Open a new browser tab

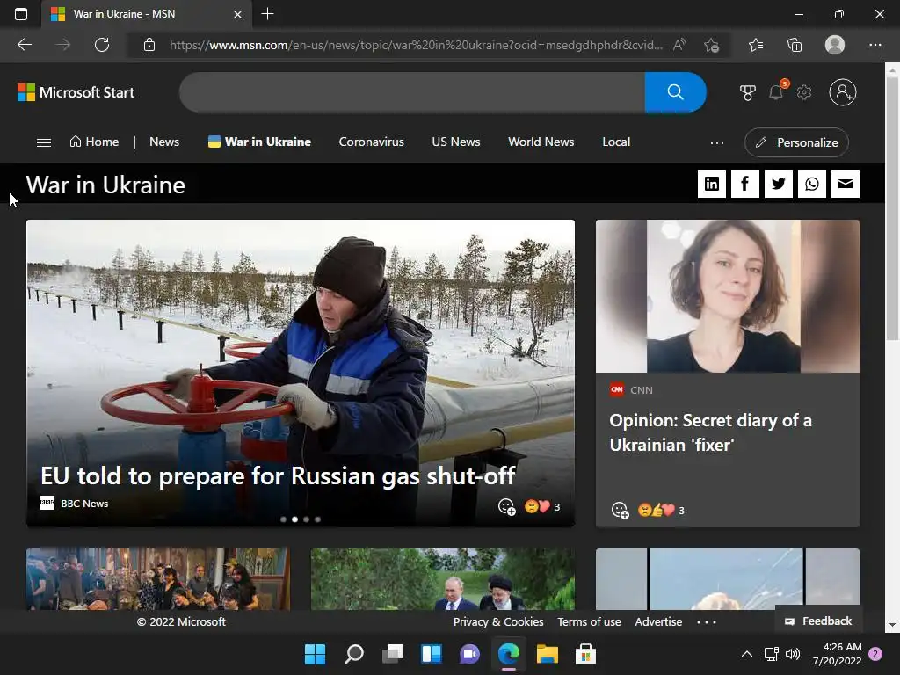[267, 14]
